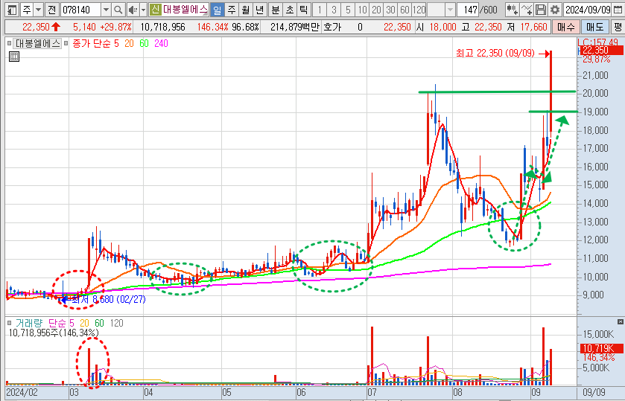Click the 최고 22,350 (09/09) high marker

[x=495, y=53]
